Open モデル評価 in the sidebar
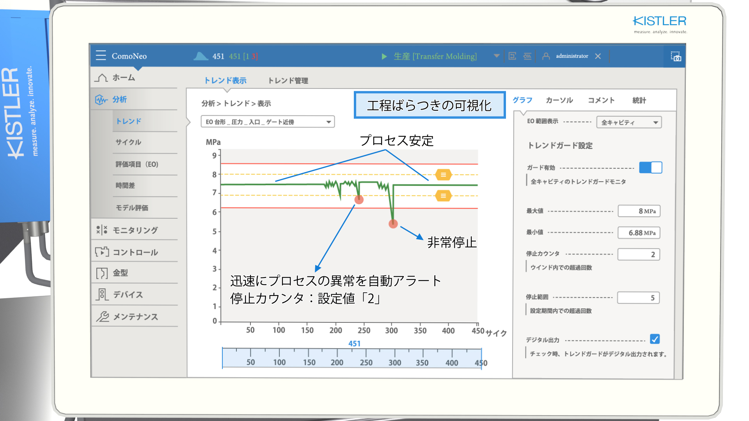 [132, 208]
